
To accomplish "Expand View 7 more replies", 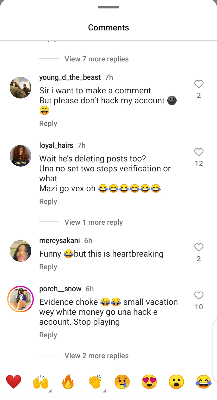I will click(96, 59).
